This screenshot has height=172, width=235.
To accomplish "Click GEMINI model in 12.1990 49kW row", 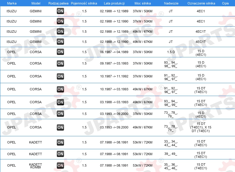I will [35, 42].
